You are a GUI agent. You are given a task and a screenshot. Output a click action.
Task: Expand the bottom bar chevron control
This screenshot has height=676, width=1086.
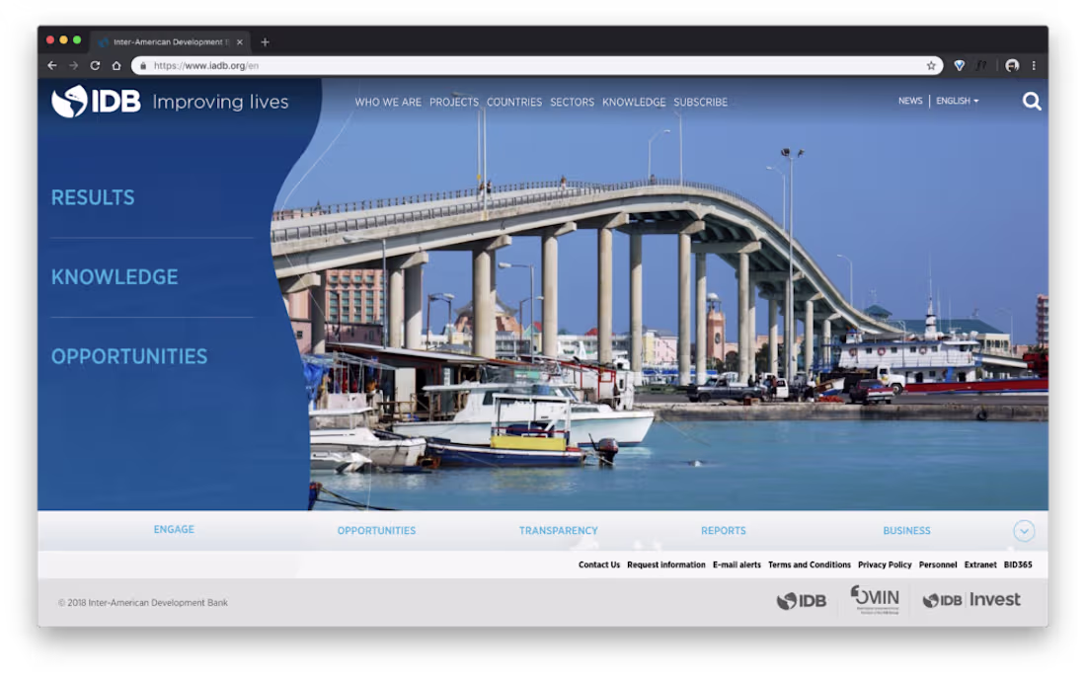[1024, 531]
